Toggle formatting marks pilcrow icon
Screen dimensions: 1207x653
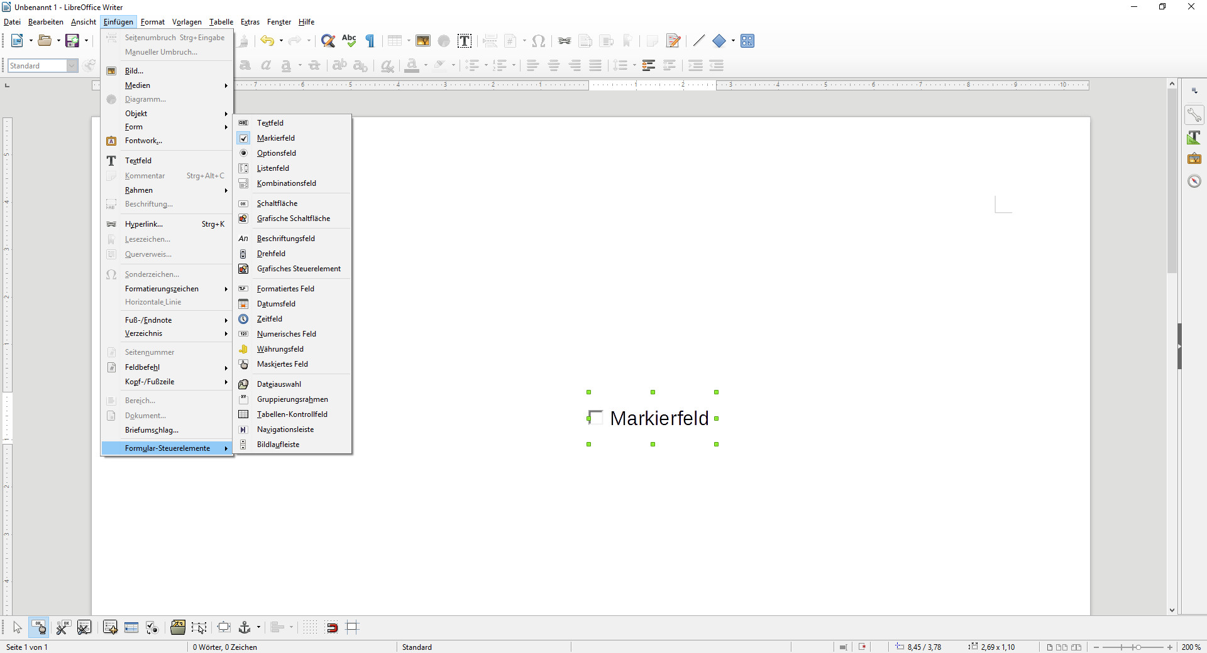click(370, 41)
